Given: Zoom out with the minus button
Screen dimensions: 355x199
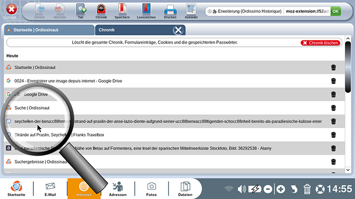Looking at the screenshot, I should pyautogui.click(x=268, y=189).
